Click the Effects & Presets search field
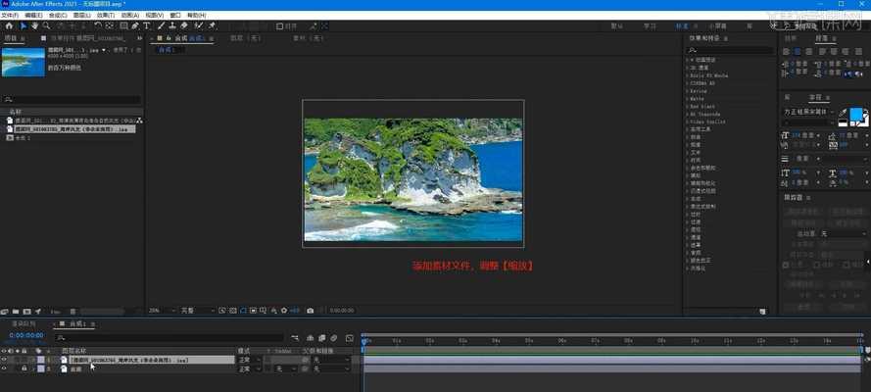The width and height of the screenshot is (871, 392). tap(730, 51)
